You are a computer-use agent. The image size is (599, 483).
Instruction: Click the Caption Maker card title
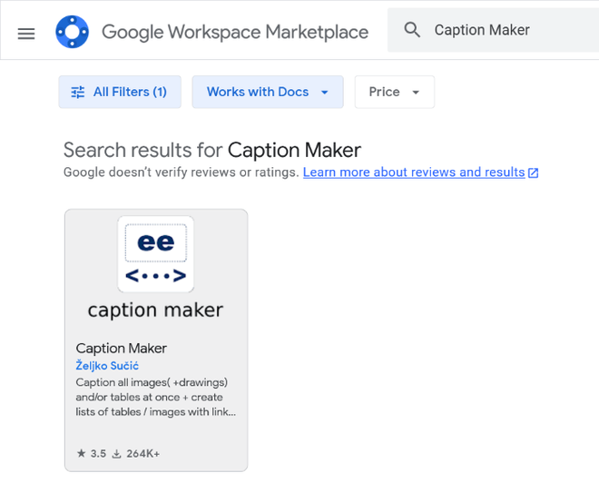122,349
